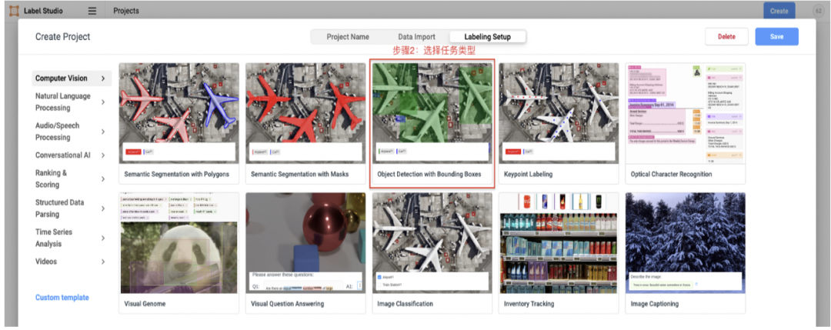Screen dimensions: 831x330
Task: Click the Projects breadcrumb
Action: 126,11
